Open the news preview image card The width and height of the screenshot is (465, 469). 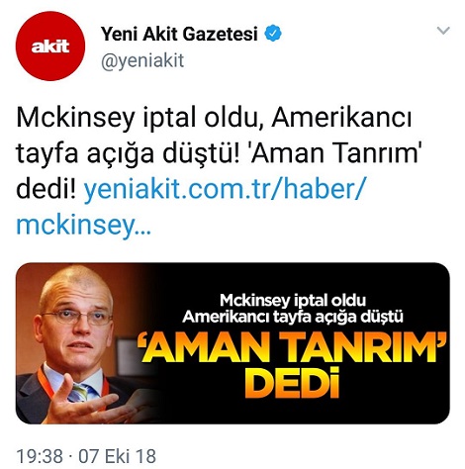(232, 343)
